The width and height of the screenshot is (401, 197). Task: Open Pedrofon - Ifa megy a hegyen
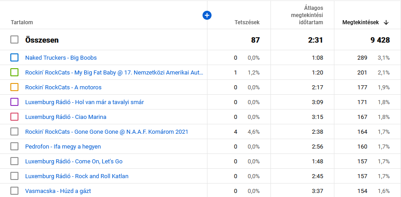63,146
